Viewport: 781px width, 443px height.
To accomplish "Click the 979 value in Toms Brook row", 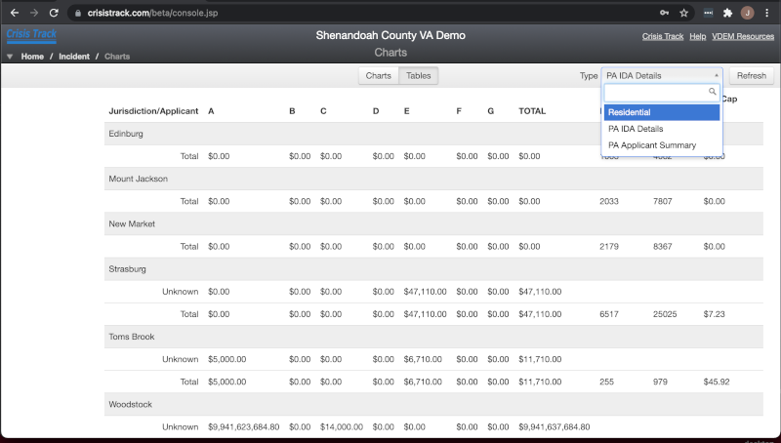I will [x=660, y=382].
